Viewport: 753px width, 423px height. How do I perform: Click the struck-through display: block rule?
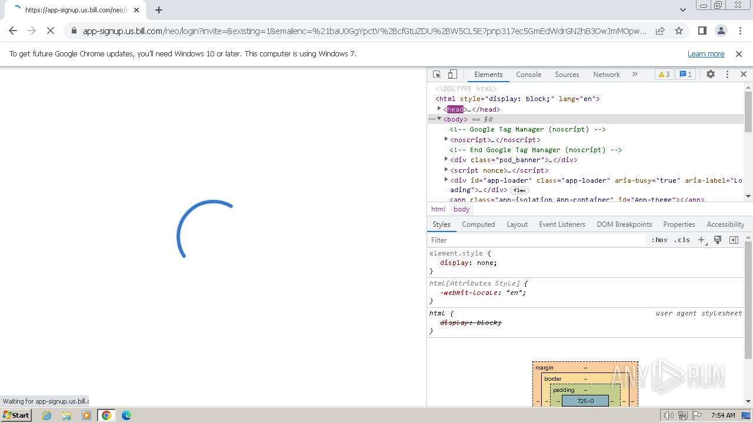471,323
